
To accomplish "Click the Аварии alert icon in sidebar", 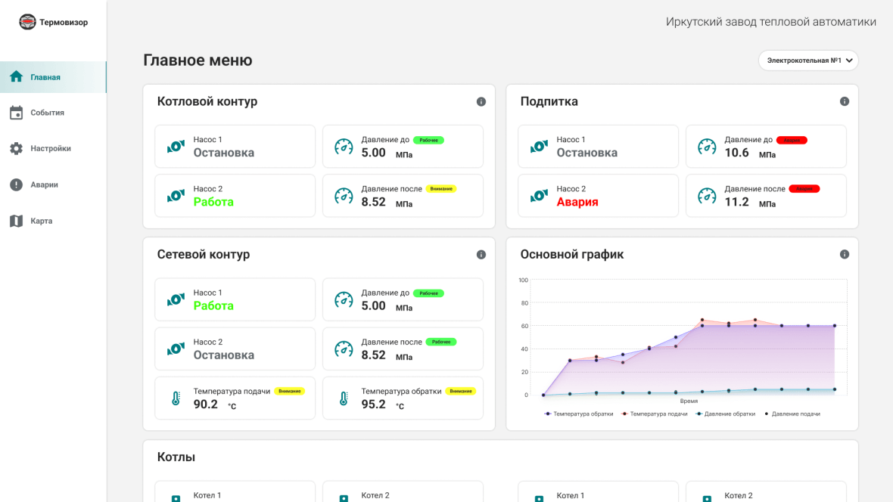I will pyautogui.click(x=16, y=184).
